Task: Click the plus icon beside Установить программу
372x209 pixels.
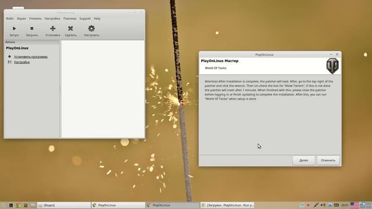Action: (9, 57)
